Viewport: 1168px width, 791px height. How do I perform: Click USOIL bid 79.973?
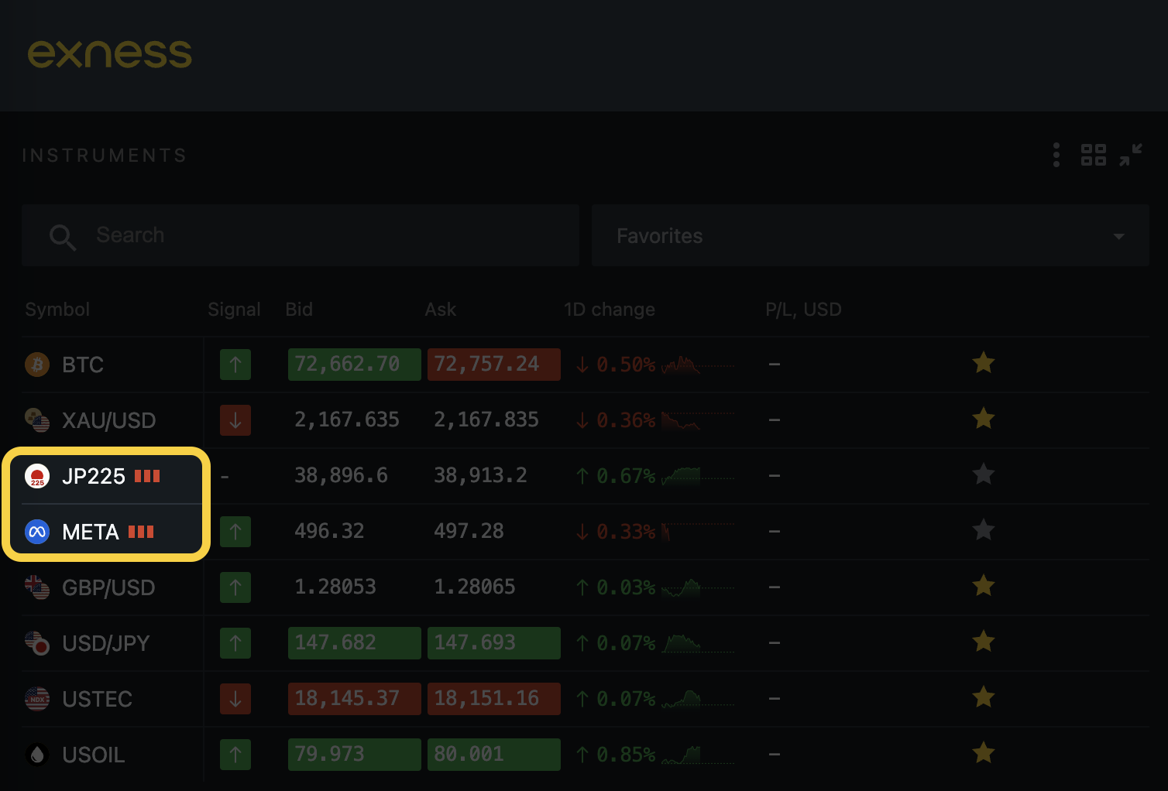pyautogui.click(x=355, y=754)
